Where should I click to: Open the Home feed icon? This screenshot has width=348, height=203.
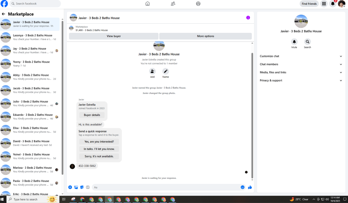[x=148, y=4]
